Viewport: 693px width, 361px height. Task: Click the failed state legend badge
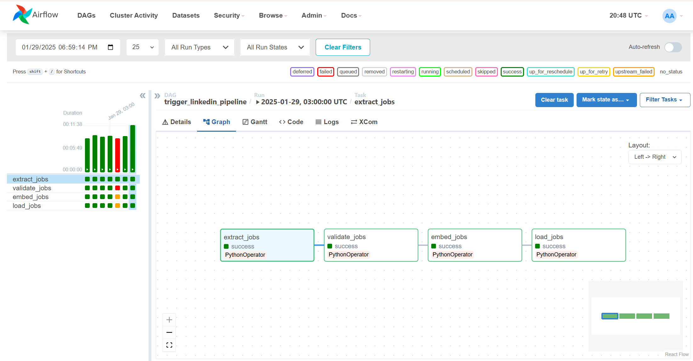325,72
